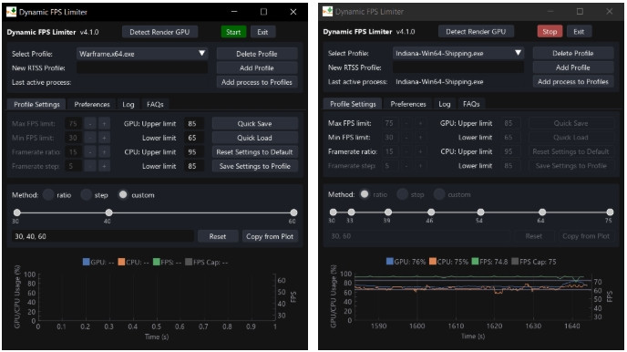Select the step method radio in right window
The width and height of the screenshot is (627, 352).
click(402, 194)
